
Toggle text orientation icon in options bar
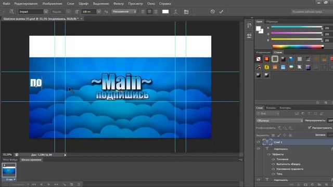pyautogui.click(x=11, y=11)
